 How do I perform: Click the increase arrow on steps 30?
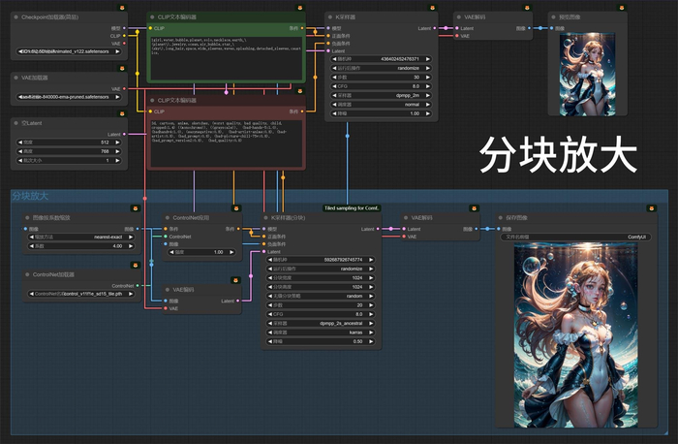428,77
